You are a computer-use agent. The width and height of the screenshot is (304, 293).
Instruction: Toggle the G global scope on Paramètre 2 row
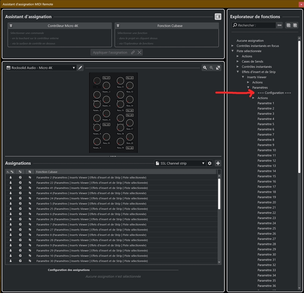tap(21, 177)
